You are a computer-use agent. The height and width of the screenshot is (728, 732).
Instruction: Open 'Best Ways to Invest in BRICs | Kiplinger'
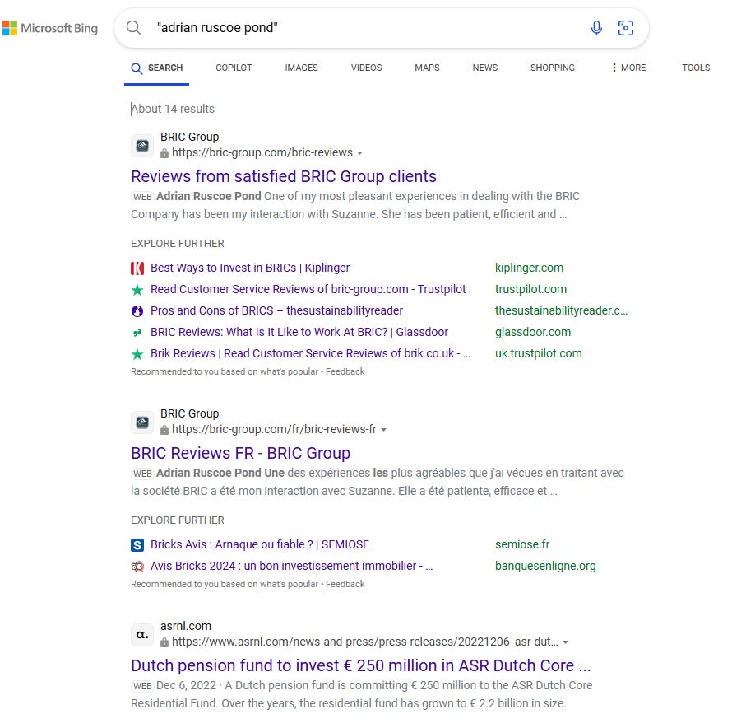pos(250,268)
